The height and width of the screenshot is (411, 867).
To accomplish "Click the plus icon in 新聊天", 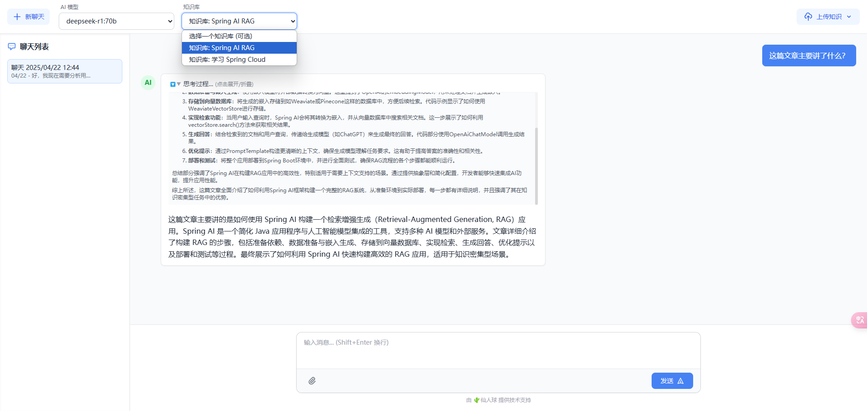I will tap(17, 17).
